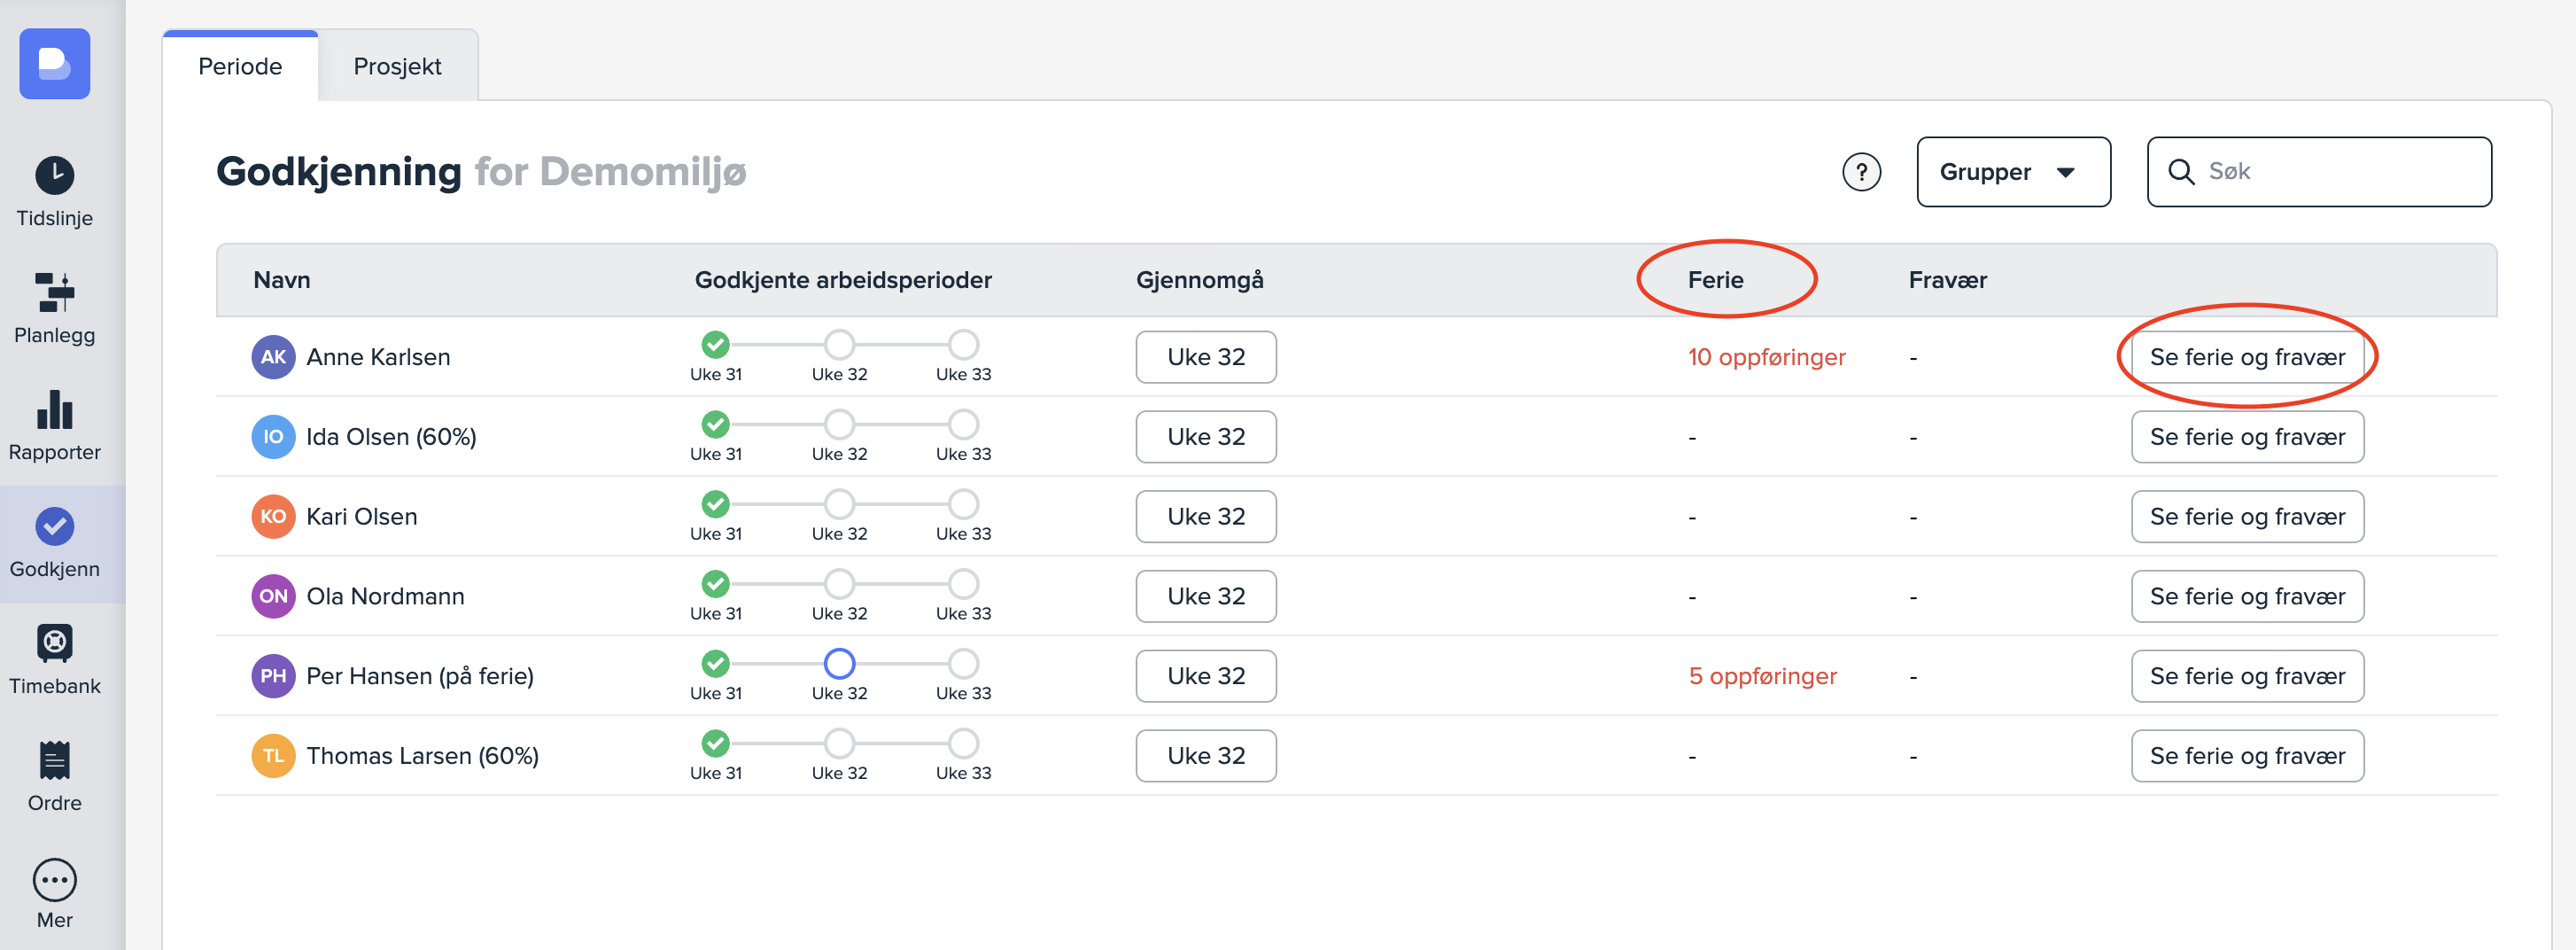Click the Mer three-dots icon
Viewport: 2576px width, 950px height.
pos(54,880)
